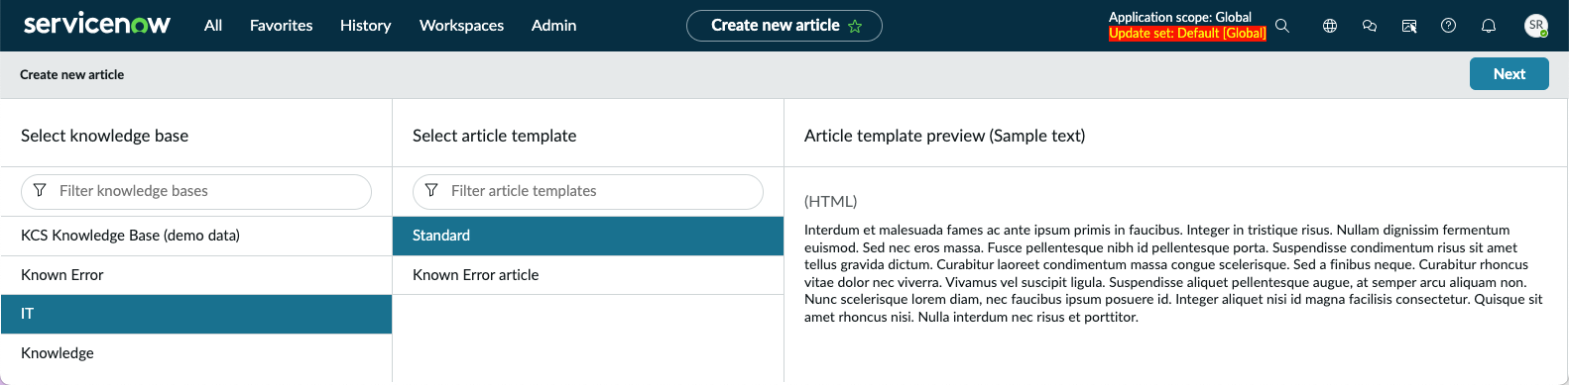Click the Create new article header pill
This screenshot has width=1569, height=385.
pos(784,26)
